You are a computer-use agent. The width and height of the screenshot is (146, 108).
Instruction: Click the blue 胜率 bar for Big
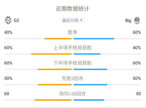pos(94,39)
